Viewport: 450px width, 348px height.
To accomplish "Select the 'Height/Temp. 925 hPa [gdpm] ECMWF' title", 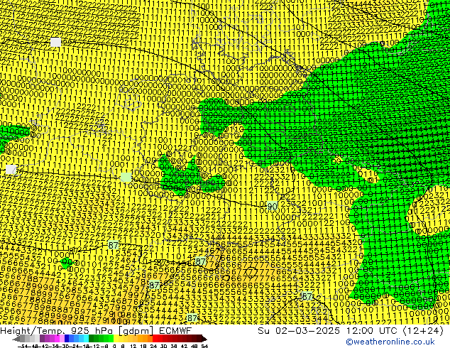I will point(96,330).
